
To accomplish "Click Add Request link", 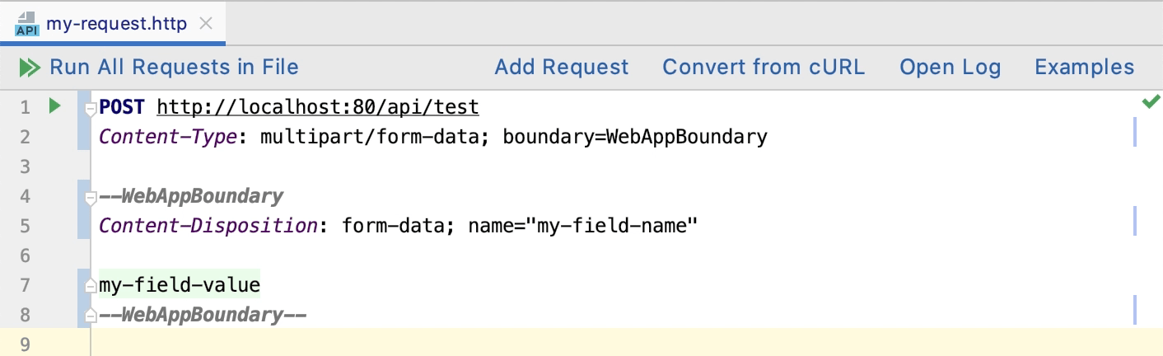I will pos(561,68).
